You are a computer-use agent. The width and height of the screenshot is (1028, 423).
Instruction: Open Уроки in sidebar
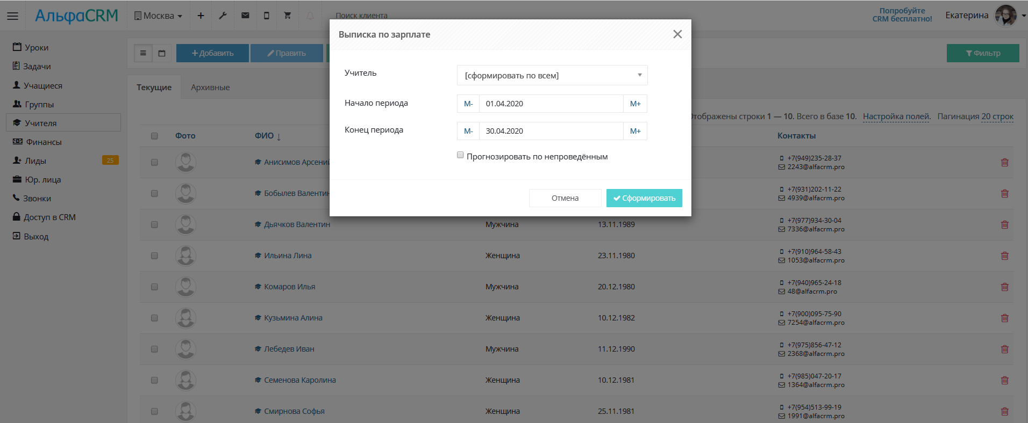coord(63,47)
